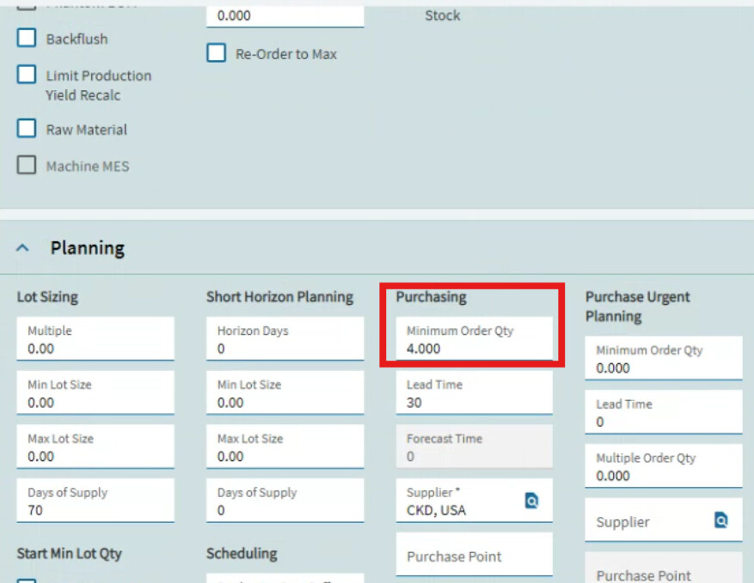Select the Horizon Days input
The height and width of the screenshot is (583, 754).
(285, 338)
